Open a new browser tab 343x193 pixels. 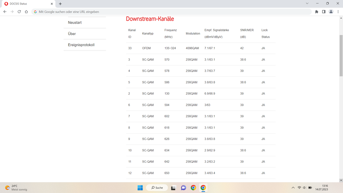60,4
